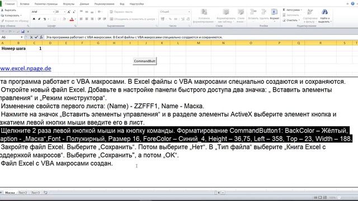Image resolution: width=358 pixels, height=201 pixels.
Task: Click the increase indent icon
Action: (105, 19)
